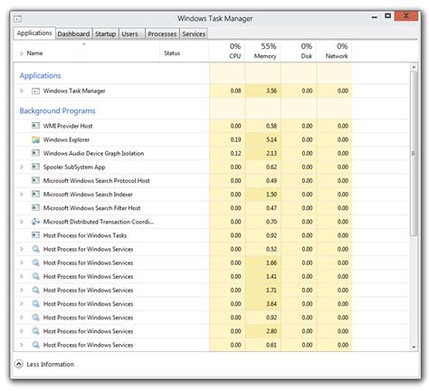
Task: Click the scrollbar up arrow
Action: [414, 67]
